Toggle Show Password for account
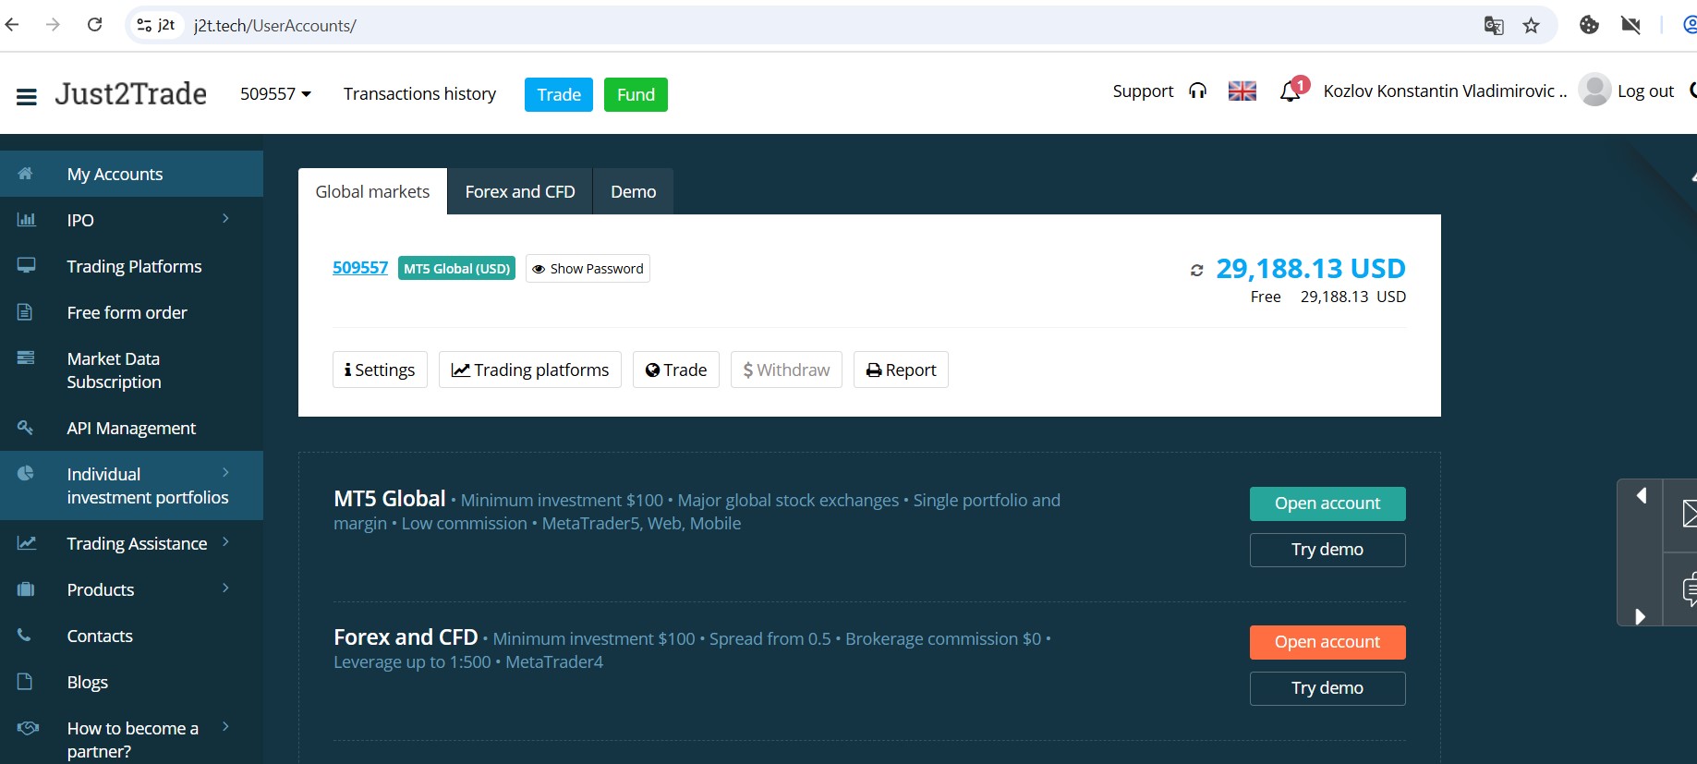The height and width of the screenshot is (764, 1697). 588,269
